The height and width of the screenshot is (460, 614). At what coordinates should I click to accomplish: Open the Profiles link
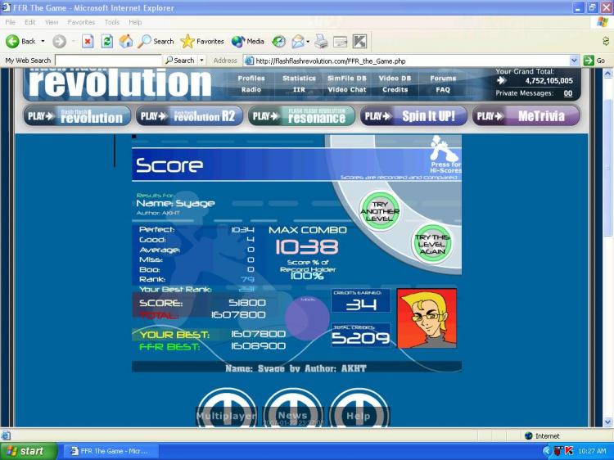coord(251,79)
